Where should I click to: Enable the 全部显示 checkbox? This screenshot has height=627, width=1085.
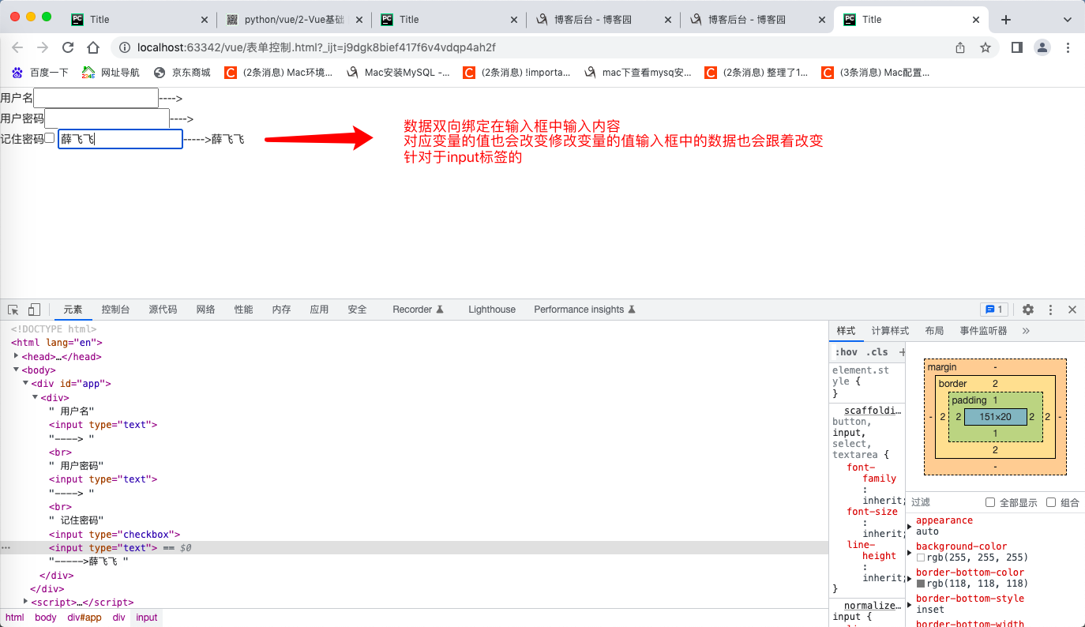[x=990, y=502]
